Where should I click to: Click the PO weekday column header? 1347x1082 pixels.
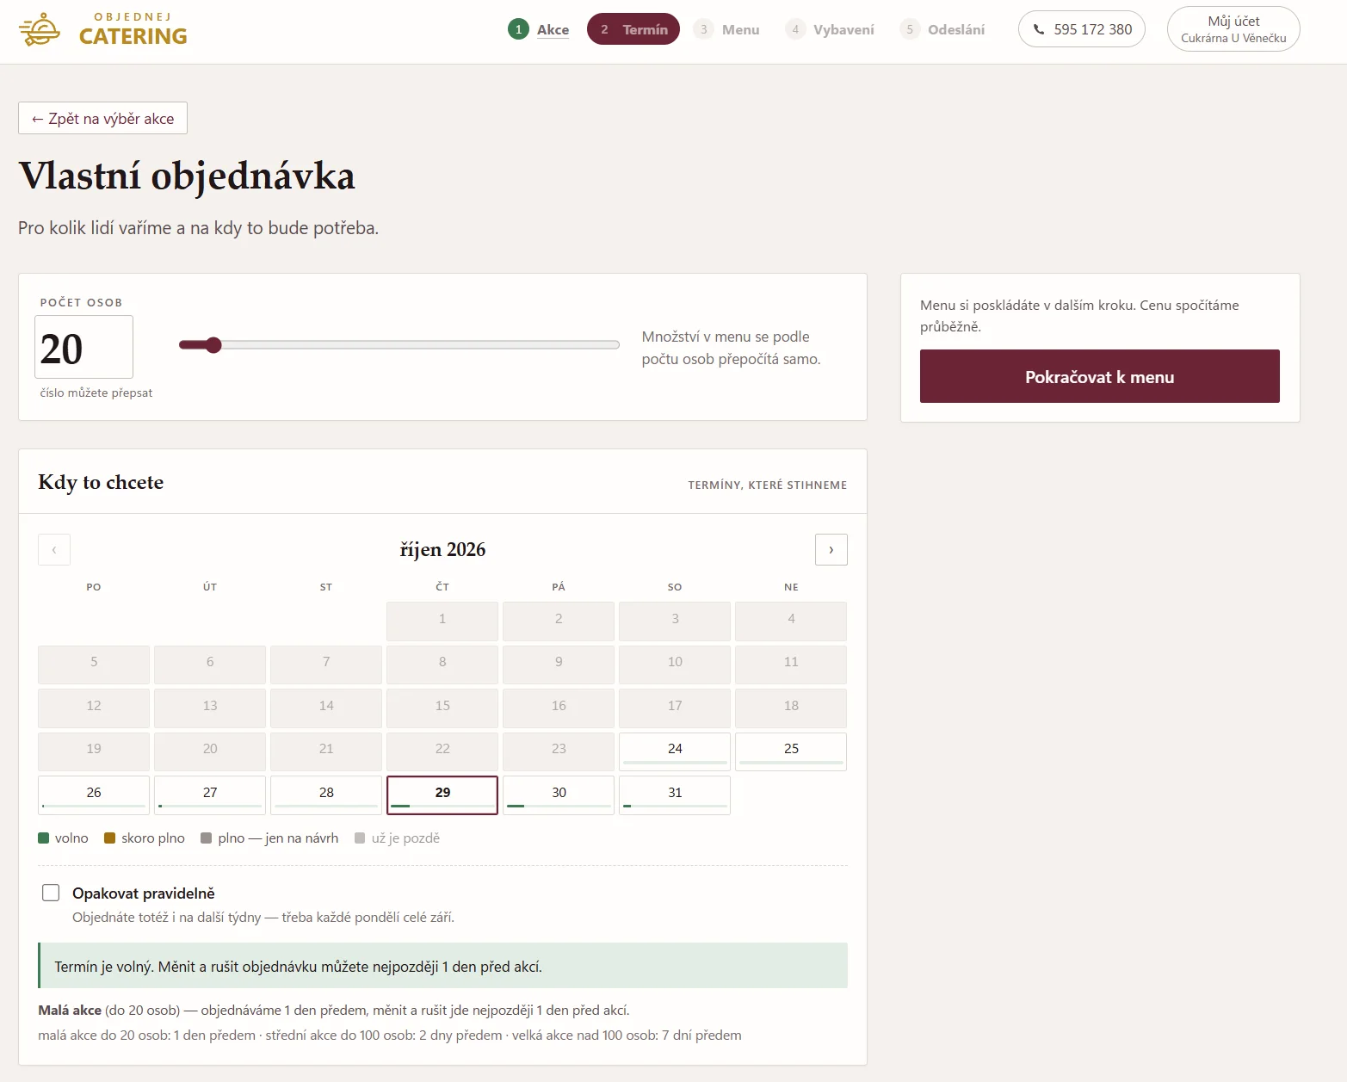pyautogui.click(x=94, y=587)
